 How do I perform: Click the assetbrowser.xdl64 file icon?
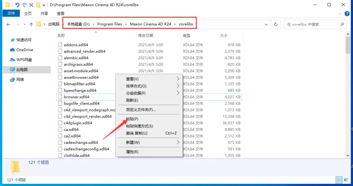pyautogui.click(x=60, y=77)
